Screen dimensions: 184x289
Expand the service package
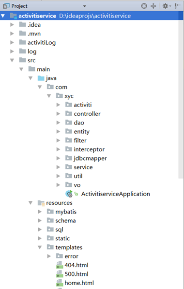pyautogui.click(x=58, y=167)
